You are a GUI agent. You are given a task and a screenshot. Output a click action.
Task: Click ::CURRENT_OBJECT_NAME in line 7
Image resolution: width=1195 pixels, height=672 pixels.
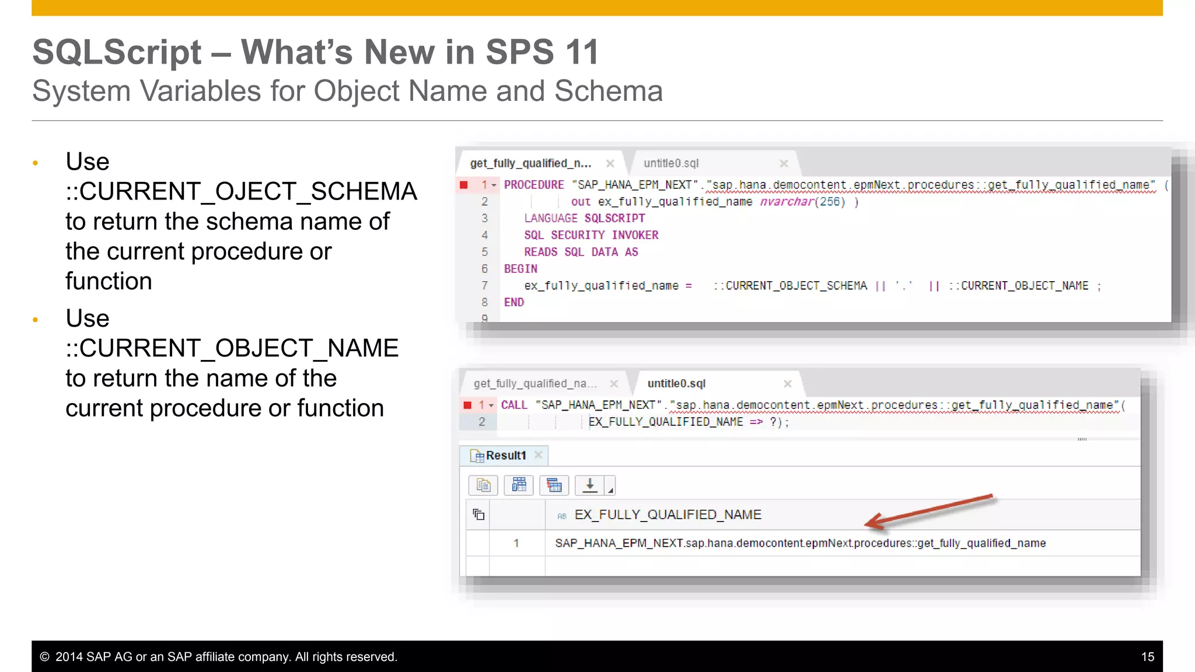click(1018, 286)
